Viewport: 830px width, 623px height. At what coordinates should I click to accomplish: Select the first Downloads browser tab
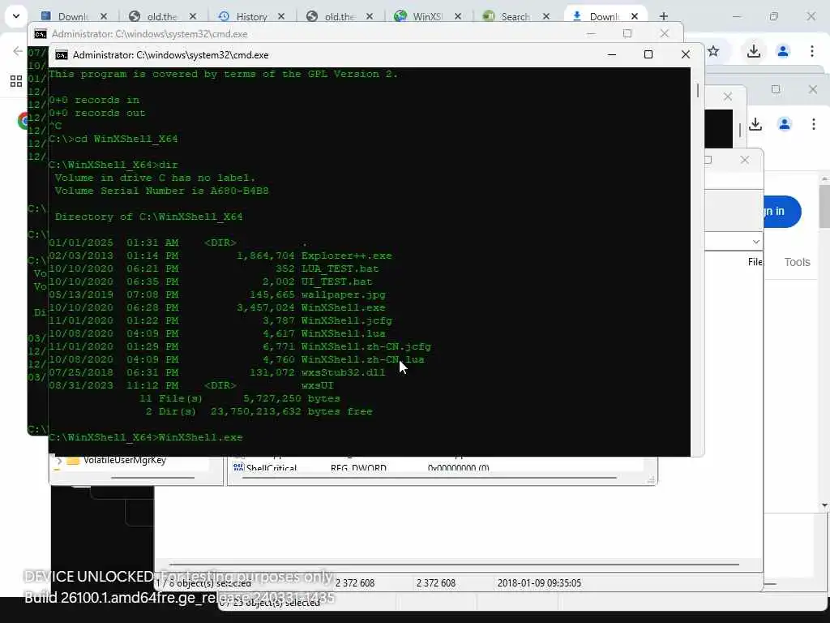tap(72, 16)
